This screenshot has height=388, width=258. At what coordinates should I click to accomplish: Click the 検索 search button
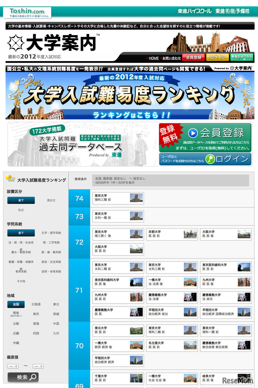[23, 377]
